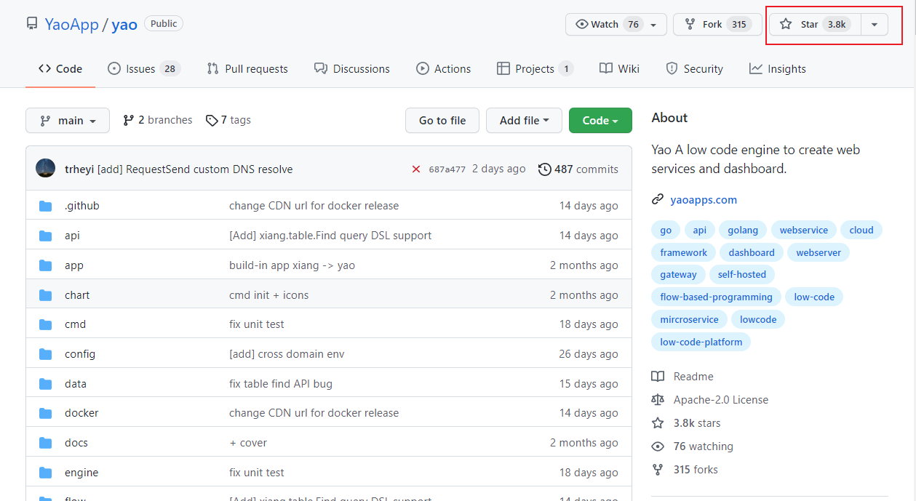Click the failed status red X icon
Image resolution: width=916 pixels, height=501 pixels.
(416, 169)
